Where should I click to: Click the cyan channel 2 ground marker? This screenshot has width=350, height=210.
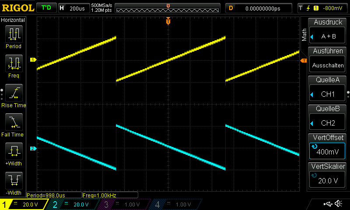[x=33, y=148]
